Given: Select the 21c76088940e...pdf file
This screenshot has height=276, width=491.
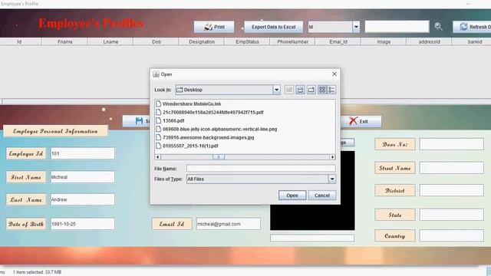Looking at the screenshot, I should (x=209, y=113).
